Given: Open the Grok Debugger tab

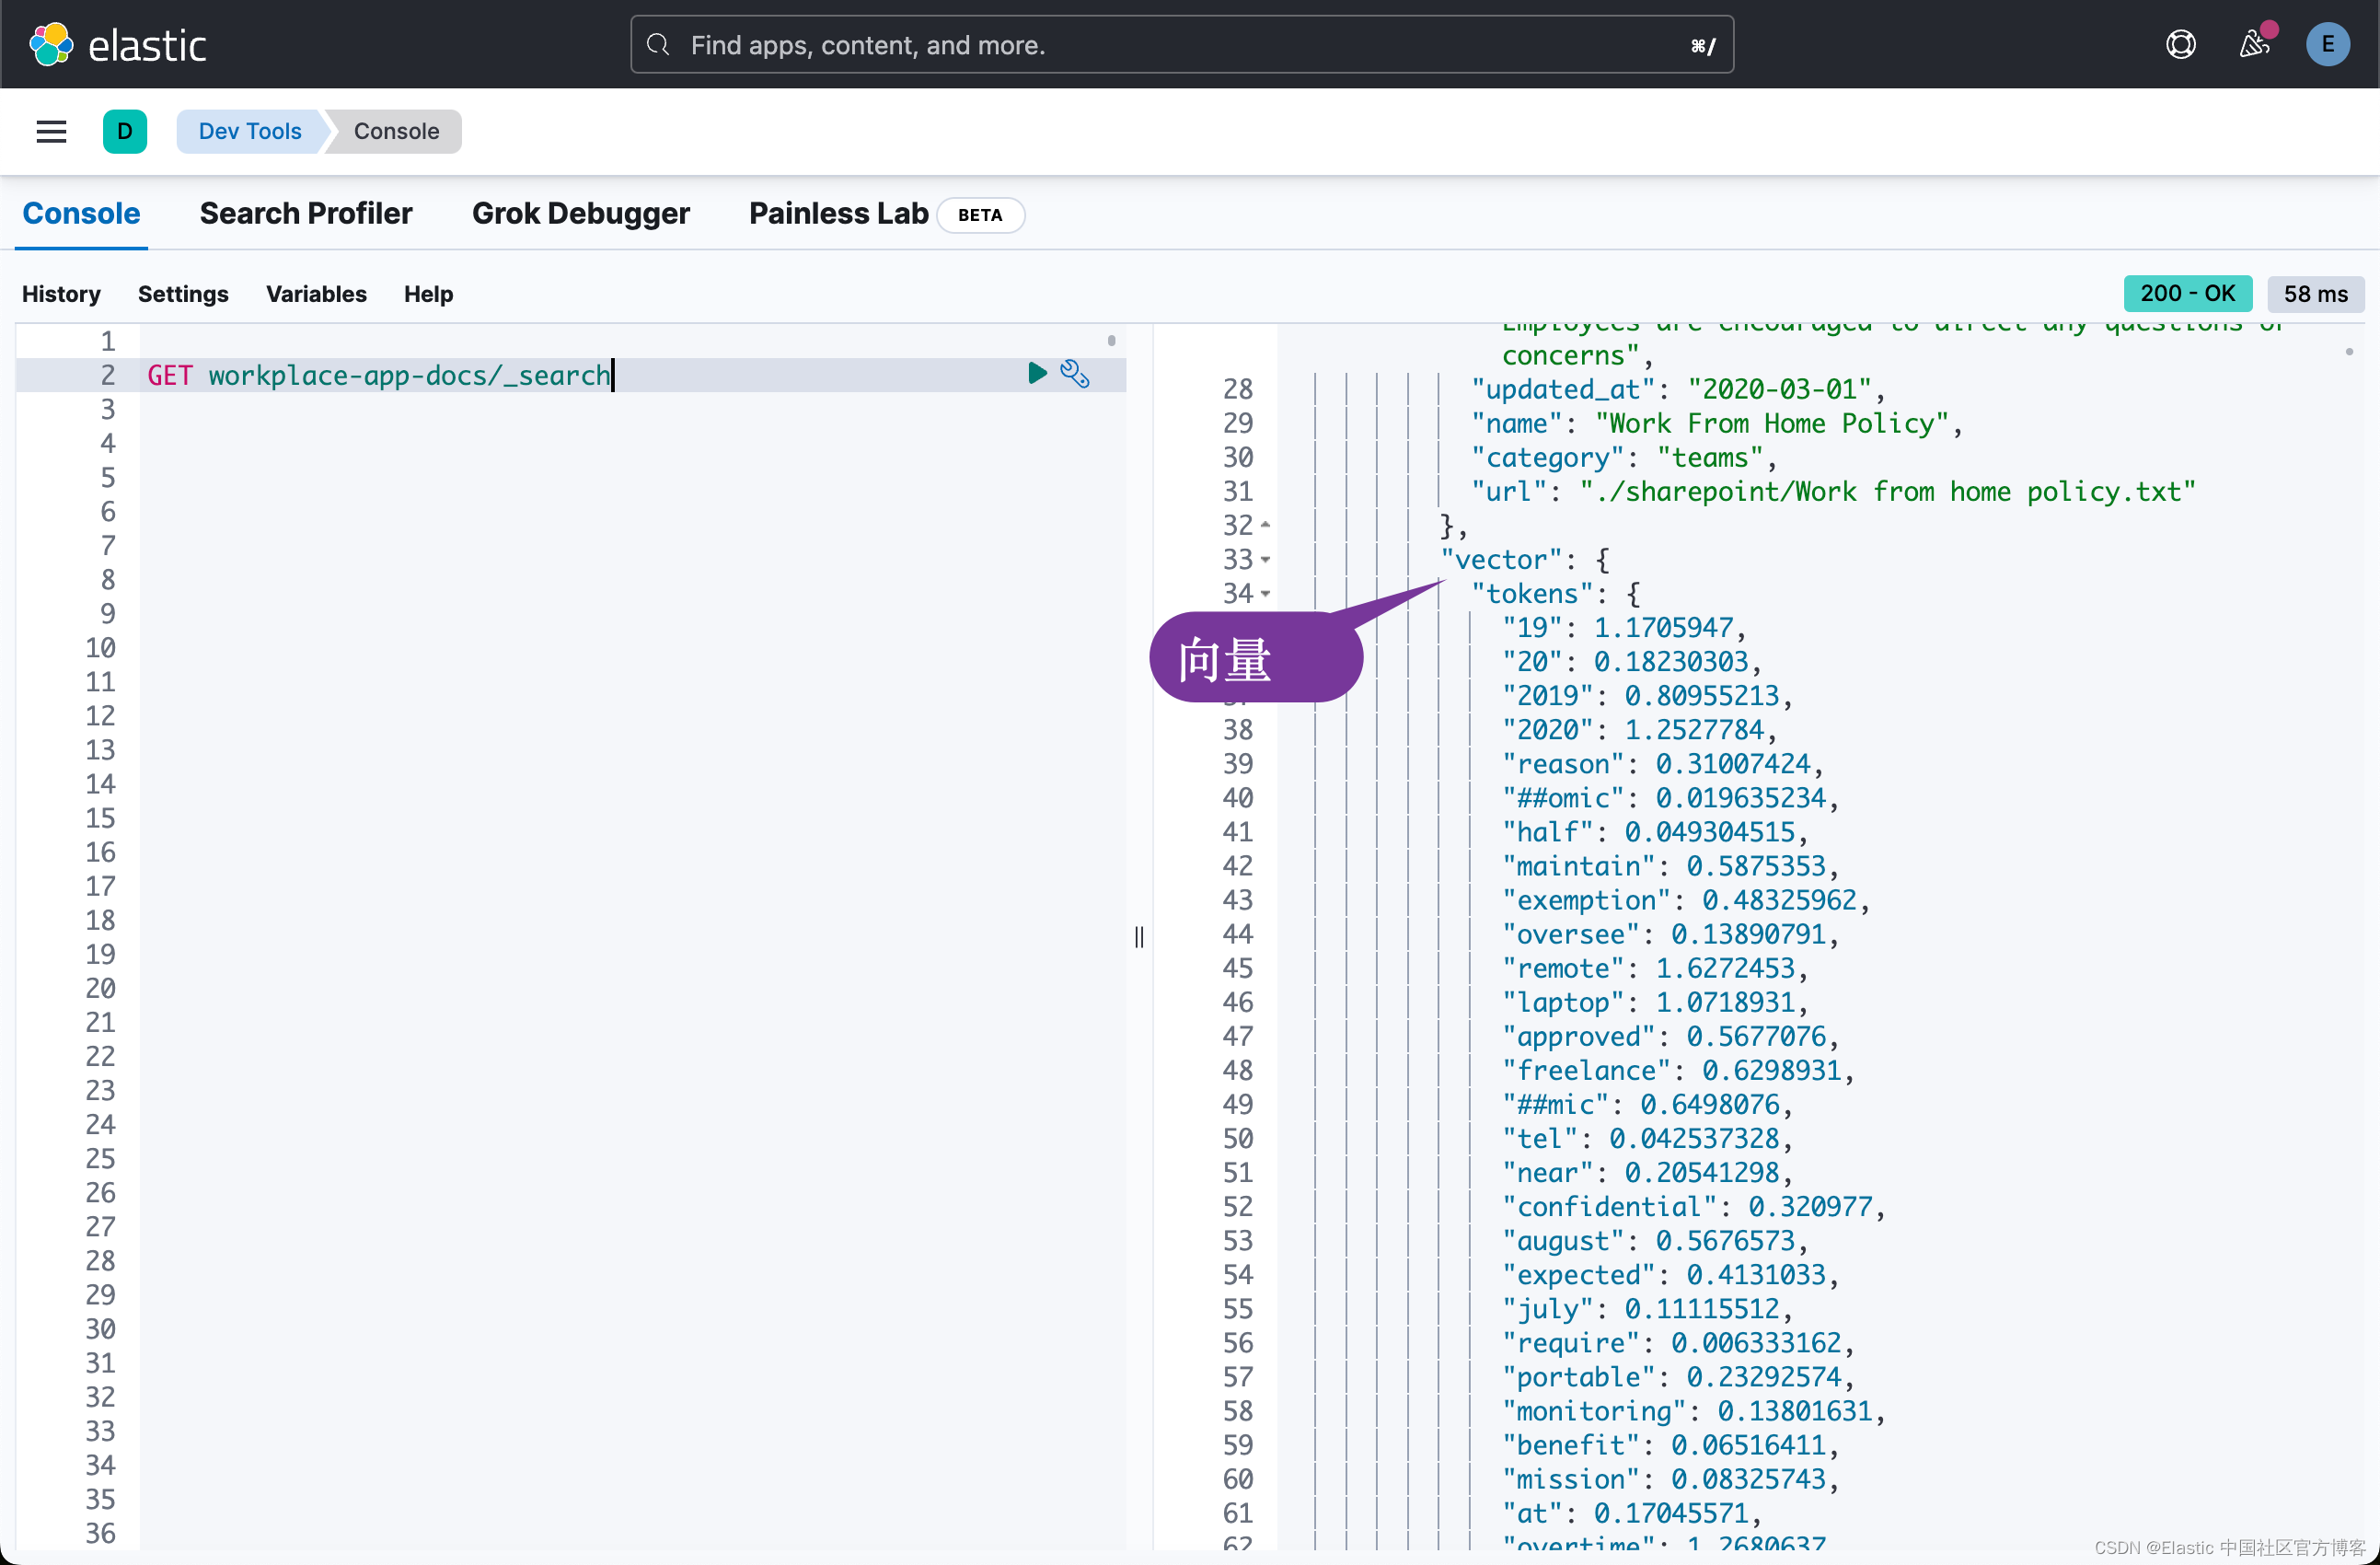Looking at the screenshot, I should (x=581, y=213).
